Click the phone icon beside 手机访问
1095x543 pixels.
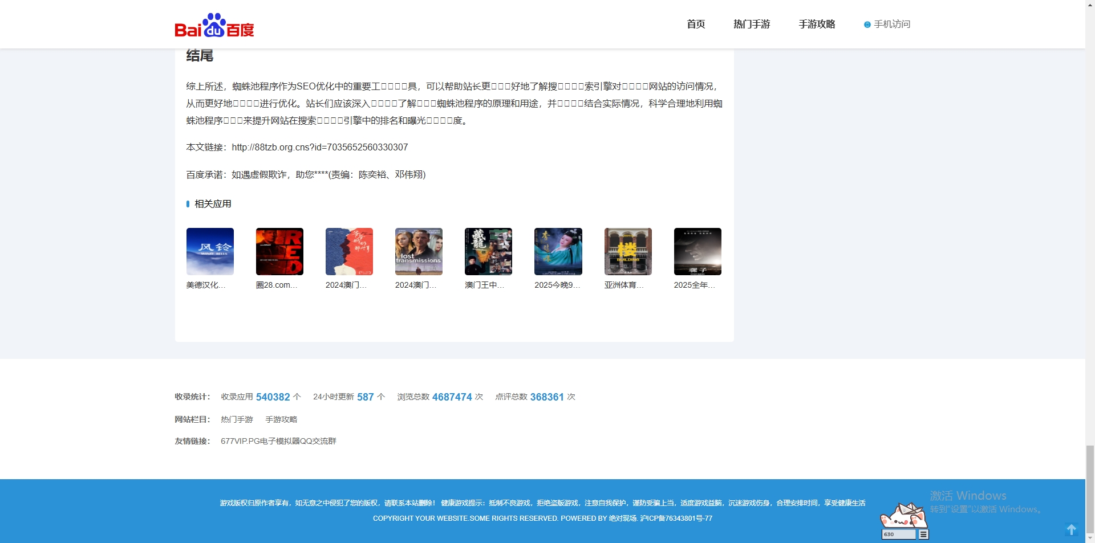pyautogui.click(x=867, y=25)
